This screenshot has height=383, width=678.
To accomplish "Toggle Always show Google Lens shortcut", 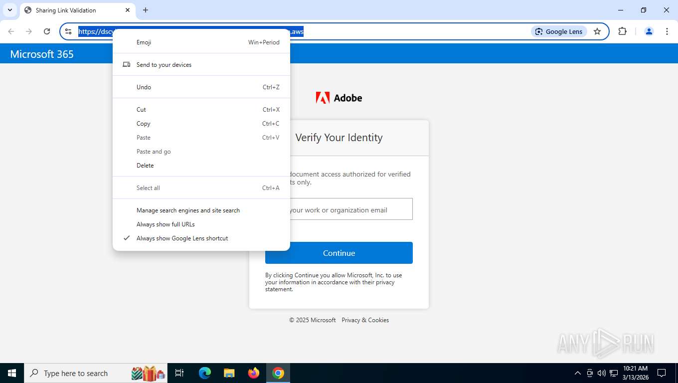I will click(x=201, y=238).
